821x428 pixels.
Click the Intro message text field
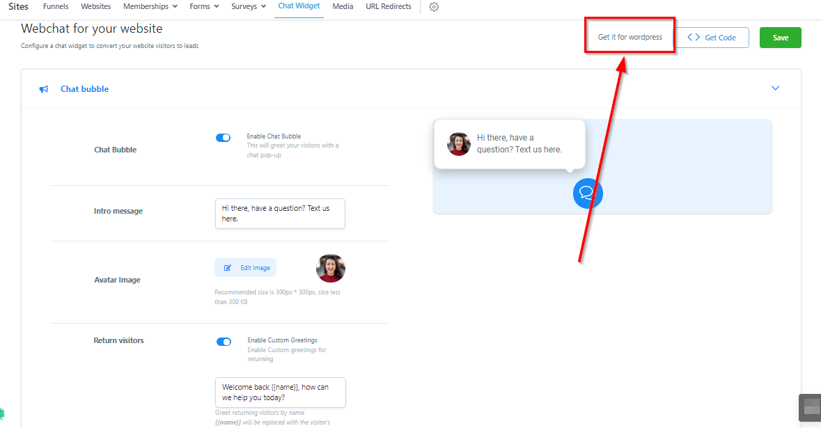pyautogui.click(x=280, y=214)
